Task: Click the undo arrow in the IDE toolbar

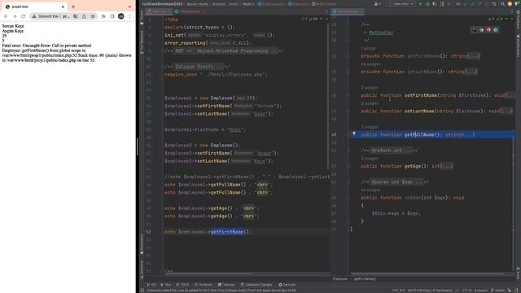Action: click(494, 4)
